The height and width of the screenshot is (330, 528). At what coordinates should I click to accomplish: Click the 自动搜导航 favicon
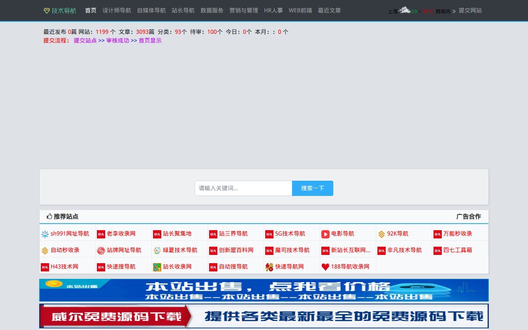click(x=213, y=267)
